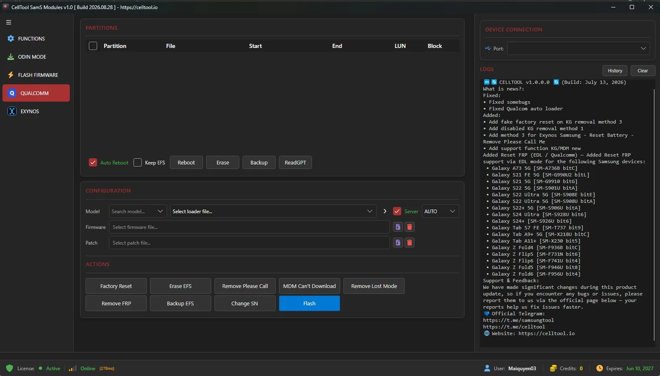Click the Exynos chip icon
Screen dimensions: 660x376
coord(12,111)
